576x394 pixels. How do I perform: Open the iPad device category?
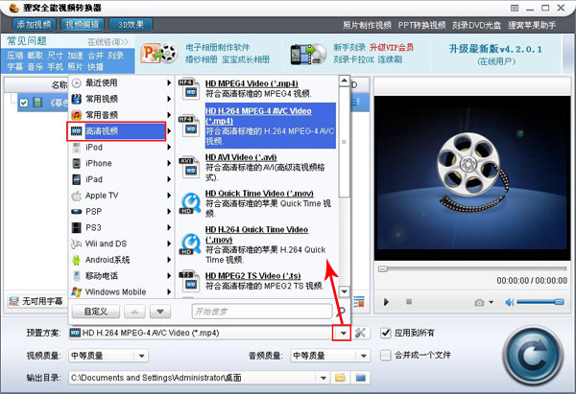120,179
